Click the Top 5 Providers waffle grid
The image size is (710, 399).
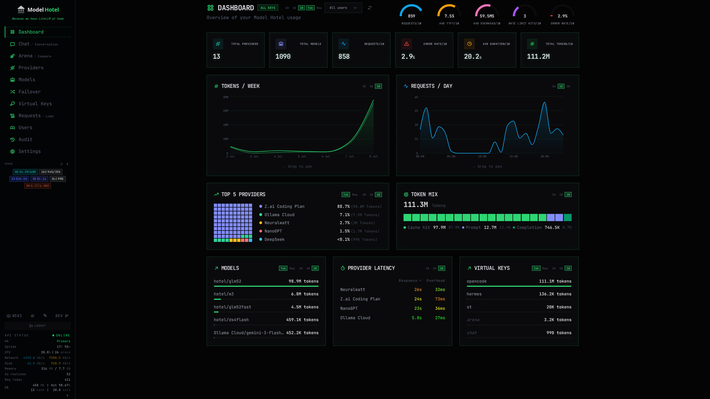(233, 223)
